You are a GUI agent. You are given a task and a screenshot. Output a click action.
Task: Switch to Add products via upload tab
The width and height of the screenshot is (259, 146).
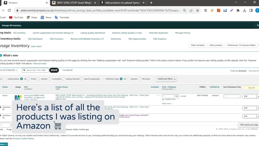click(123, 3)
